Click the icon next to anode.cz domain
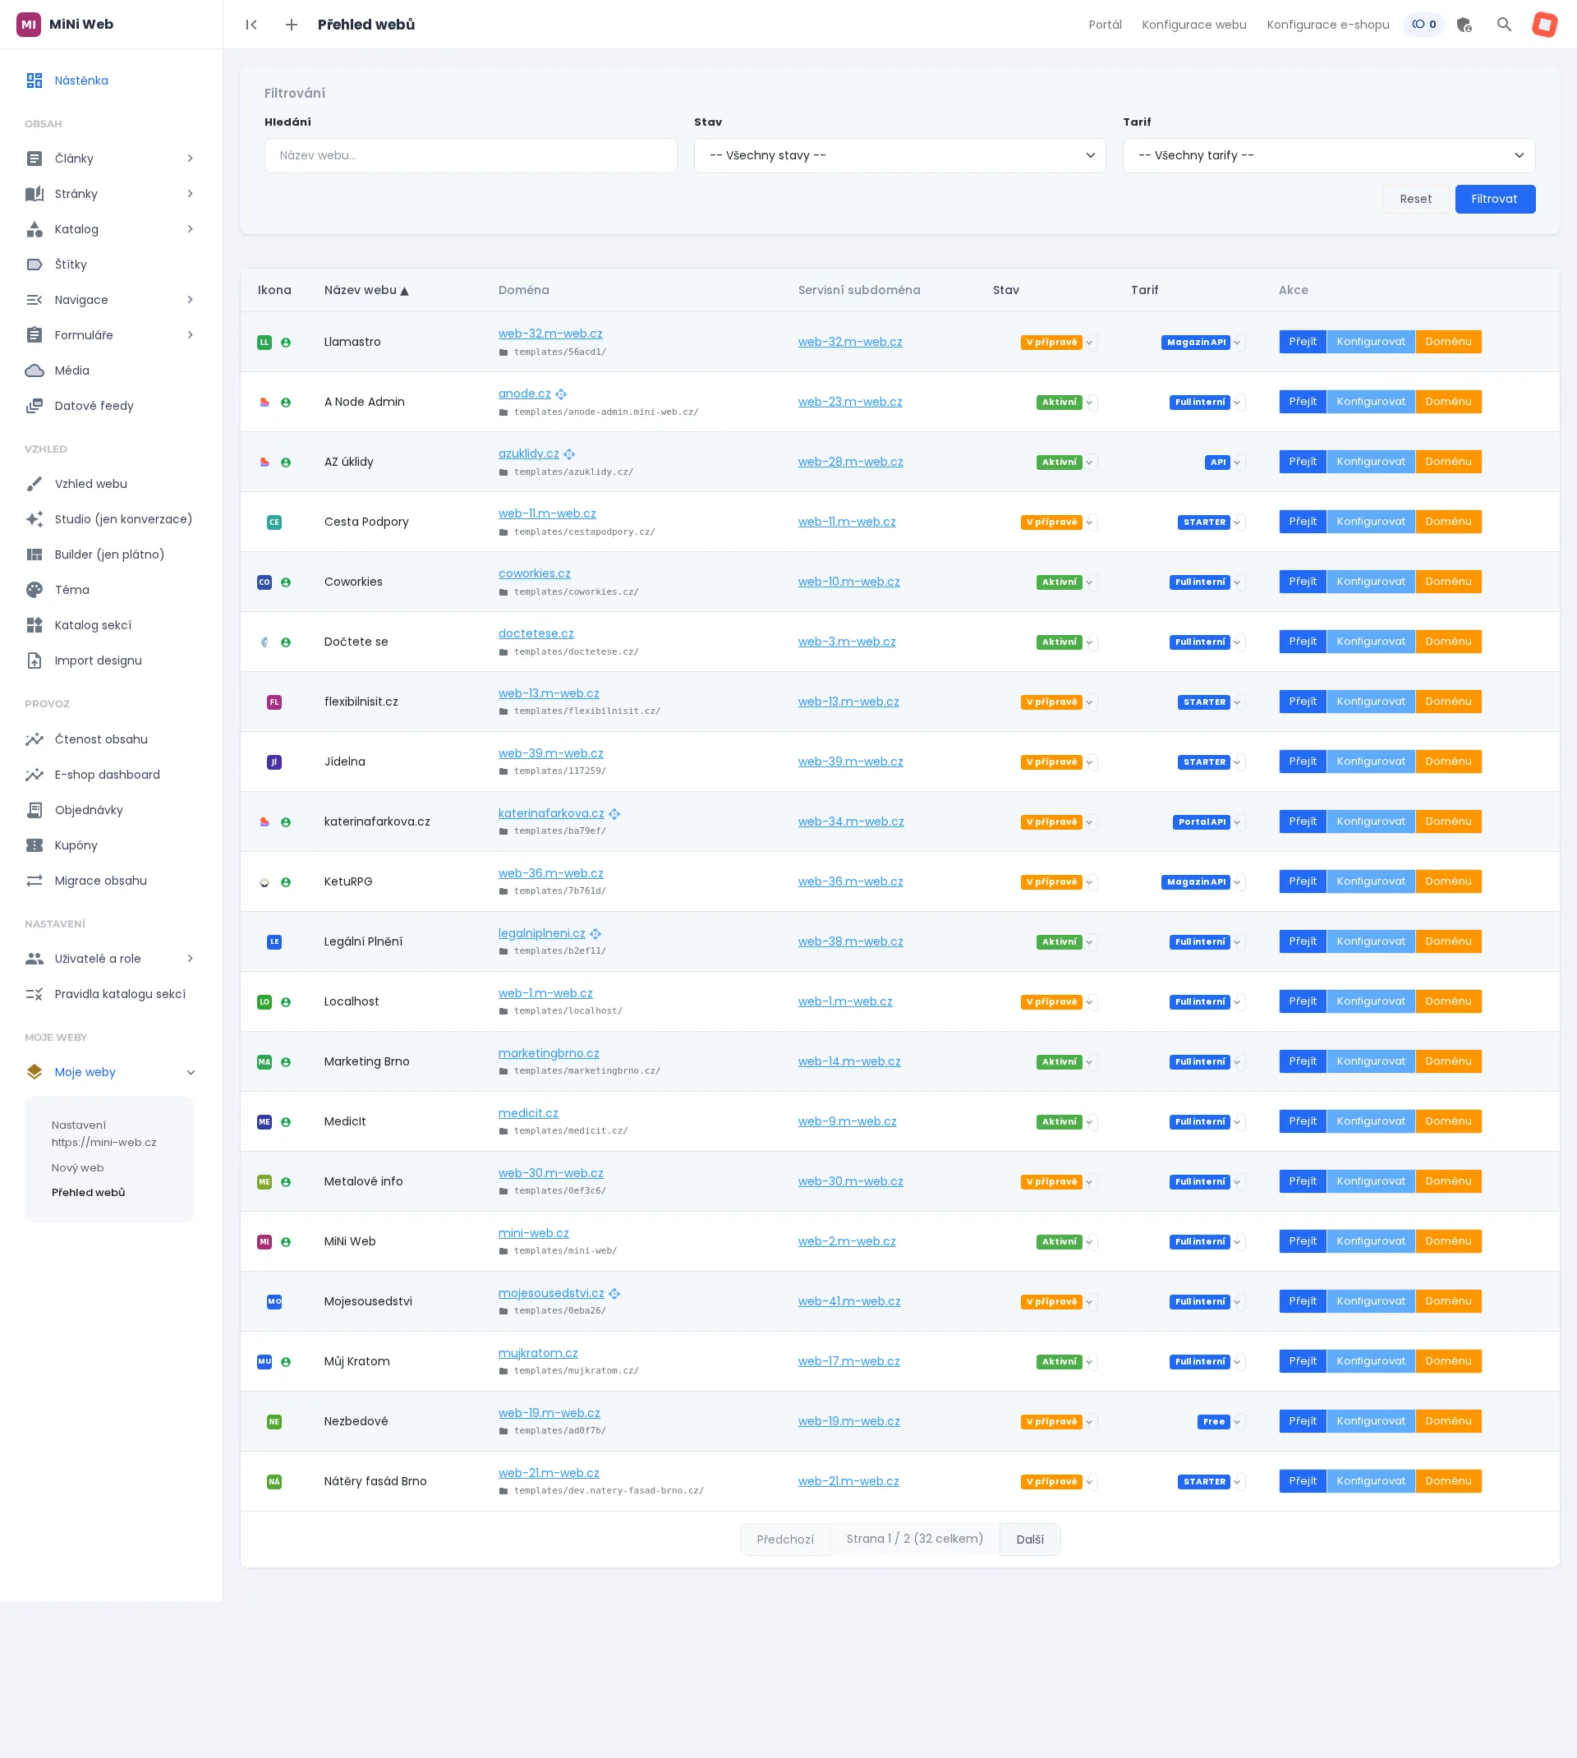The image size is (1577, 1758). pos(561,394)
